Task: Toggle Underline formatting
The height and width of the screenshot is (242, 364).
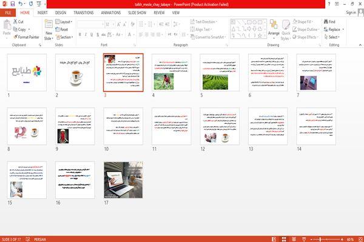Action: 92,35
